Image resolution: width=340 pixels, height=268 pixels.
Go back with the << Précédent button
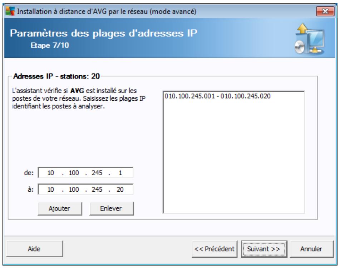[215, 249]
